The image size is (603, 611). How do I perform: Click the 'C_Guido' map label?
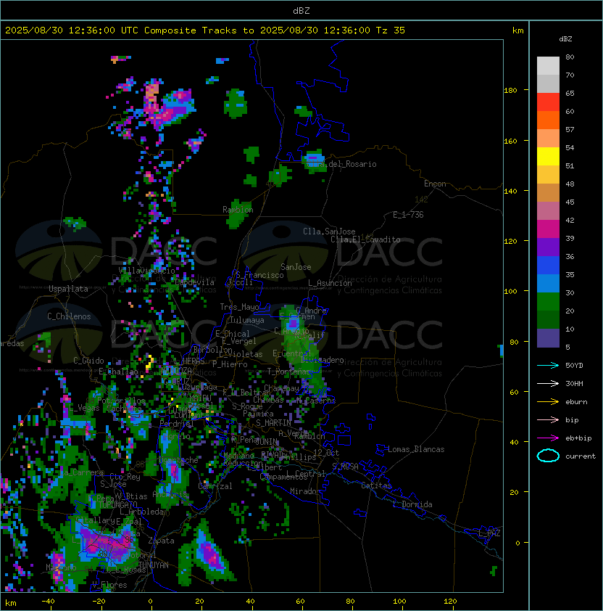coord(88,361)
